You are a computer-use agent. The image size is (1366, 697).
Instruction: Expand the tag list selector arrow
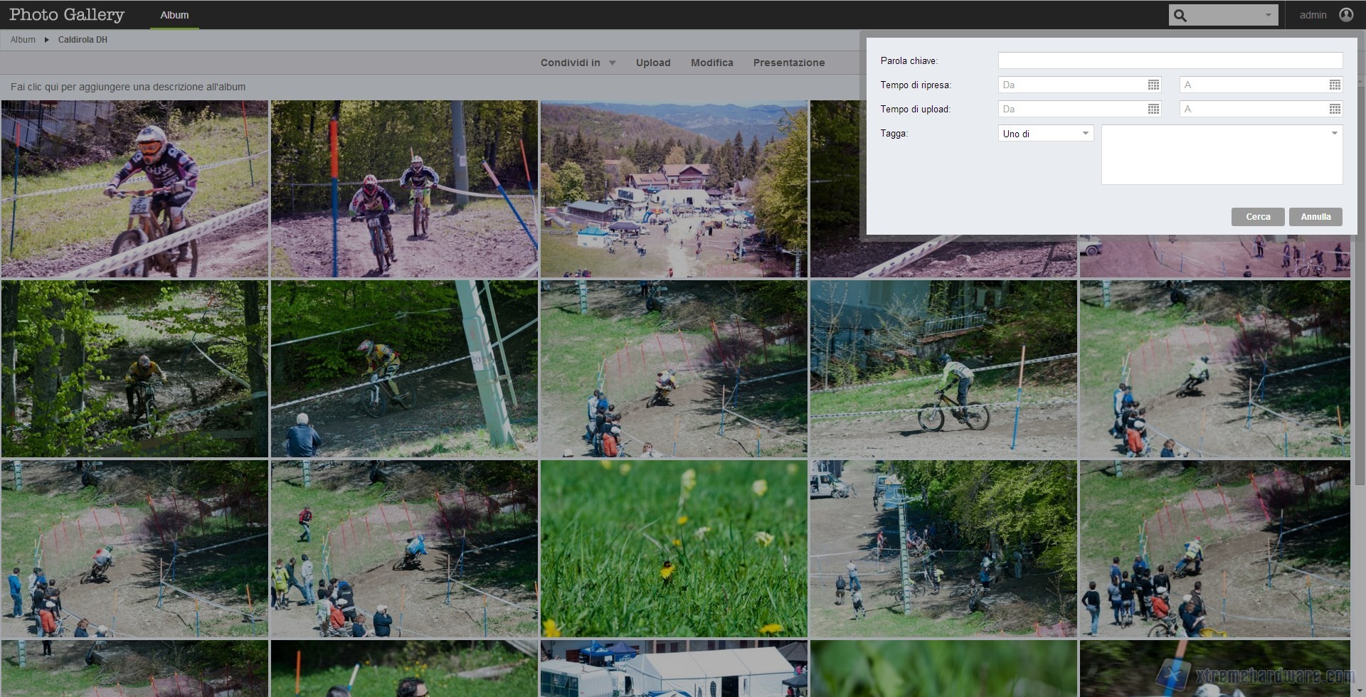click(1334, 134)
